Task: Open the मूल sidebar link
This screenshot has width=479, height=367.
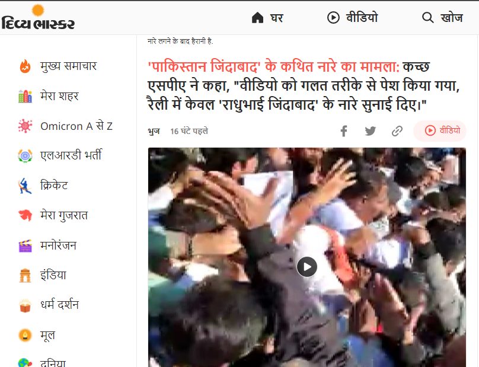Action: pos(47,335)
